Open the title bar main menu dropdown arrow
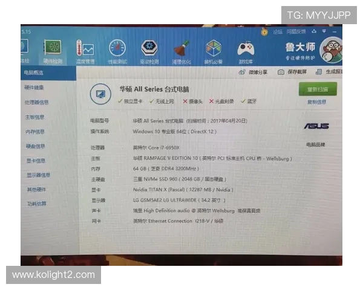The width and height of the screenshot is (363, 290). tap(324, 31)
